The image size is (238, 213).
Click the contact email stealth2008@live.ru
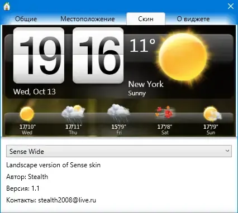[x=67, y=200]
